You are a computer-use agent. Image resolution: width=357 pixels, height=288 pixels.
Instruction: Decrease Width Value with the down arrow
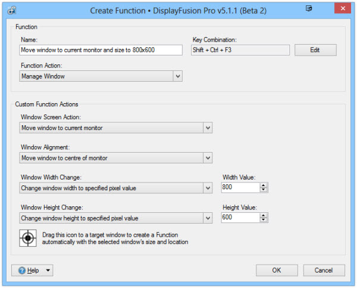(x=264, y=190)
